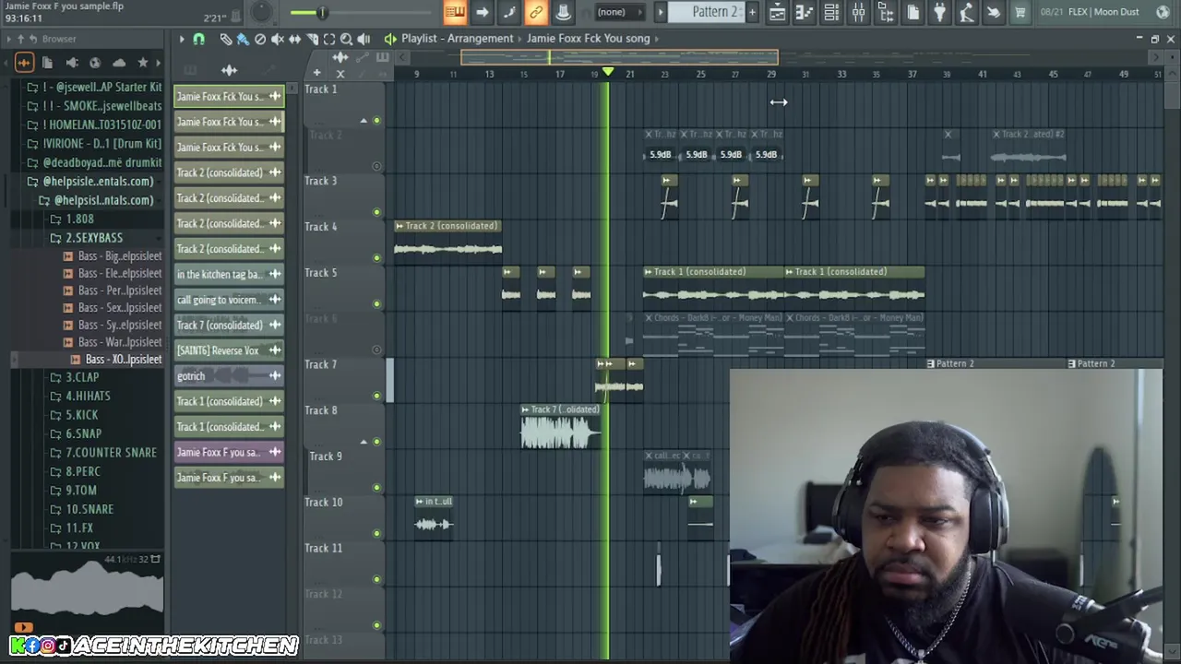Open the Browser options menu arrow

[x=8, y=39]
